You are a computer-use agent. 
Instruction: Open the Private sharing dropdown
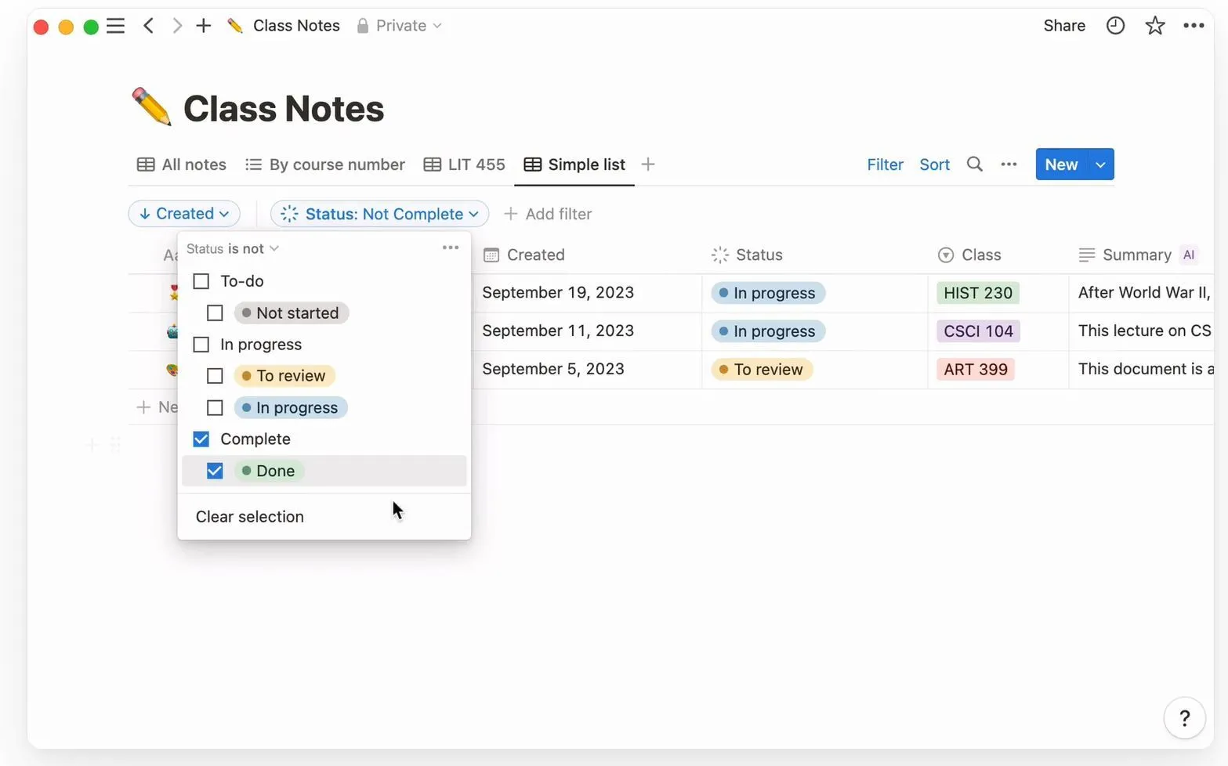(x=400, y=26)
